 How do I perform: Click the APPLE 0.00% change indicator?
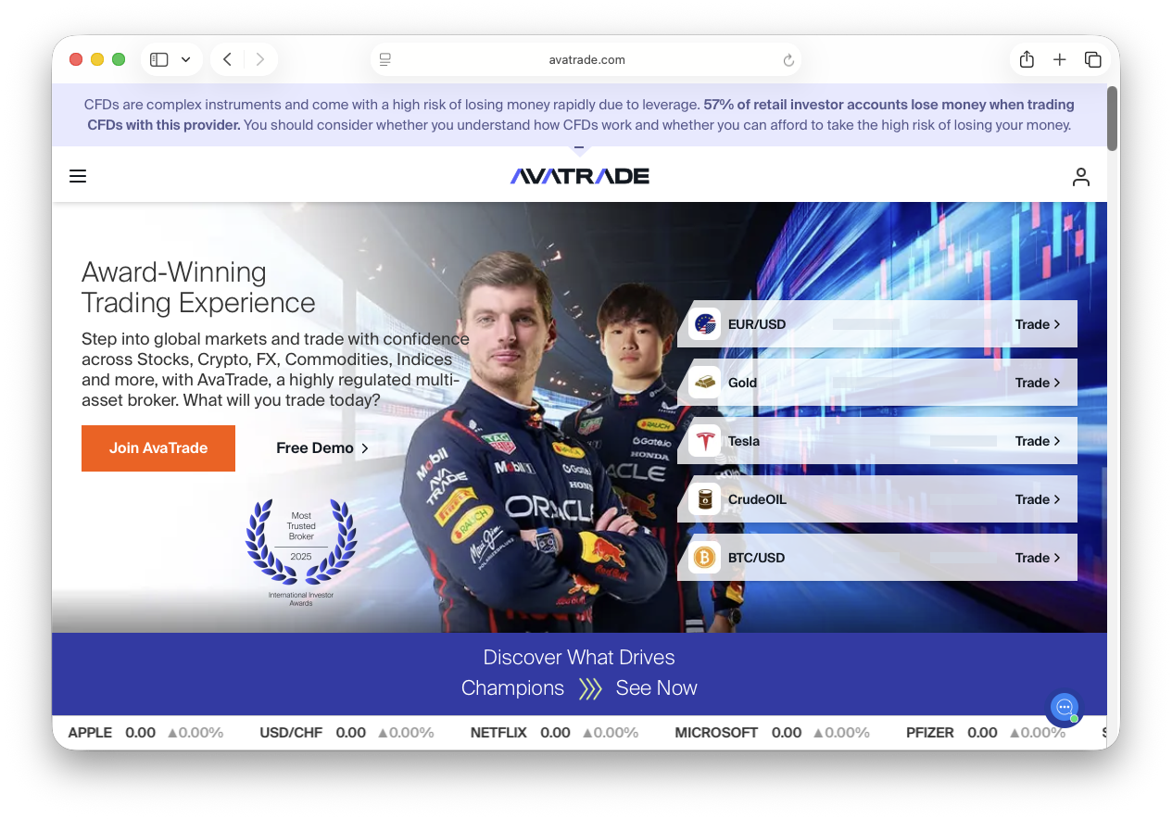click(195, 732)
